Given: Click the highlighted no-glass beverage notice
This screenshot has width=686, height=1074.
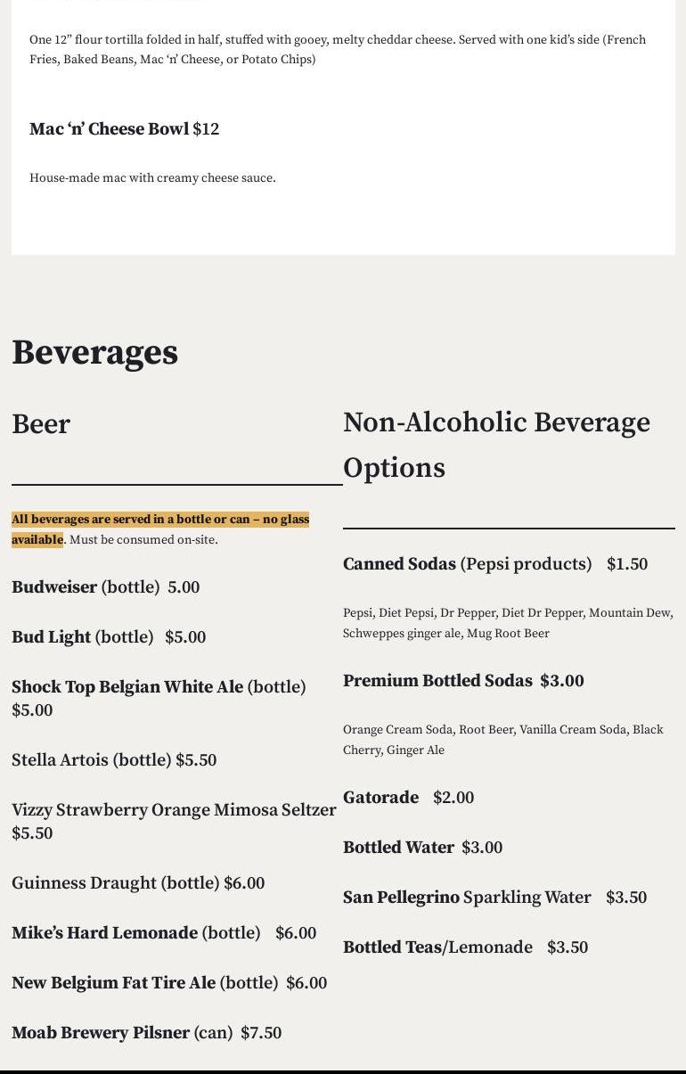Looking at the screenshot, I should [160, 529].
